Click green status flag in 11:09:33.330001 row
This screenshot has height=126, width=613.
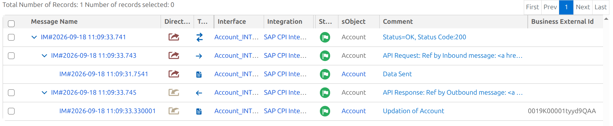coord(325,111)
